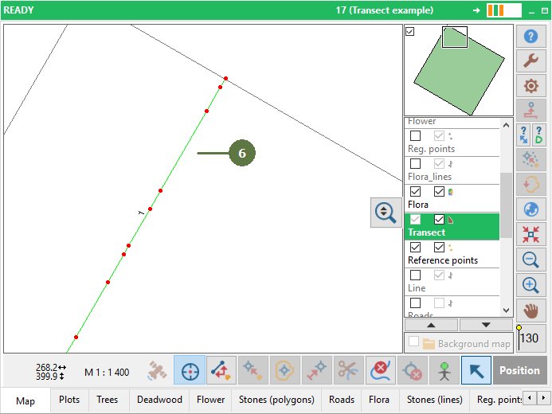Viewport: 552px width, 414px height.
Task: Select the blue arrow pointer tool
Action: click(476, 370)
